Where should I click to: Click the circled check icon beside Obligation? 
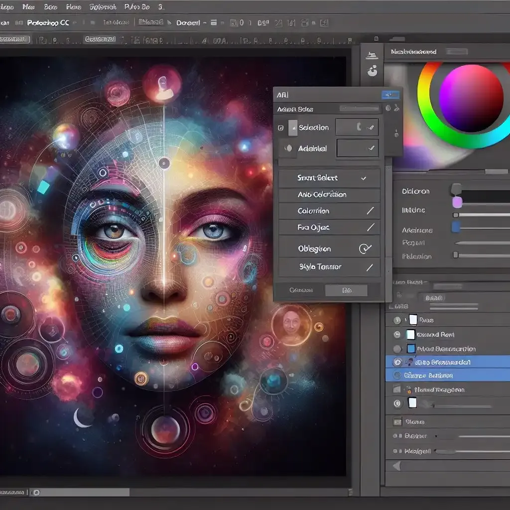[x=366, y=248]
